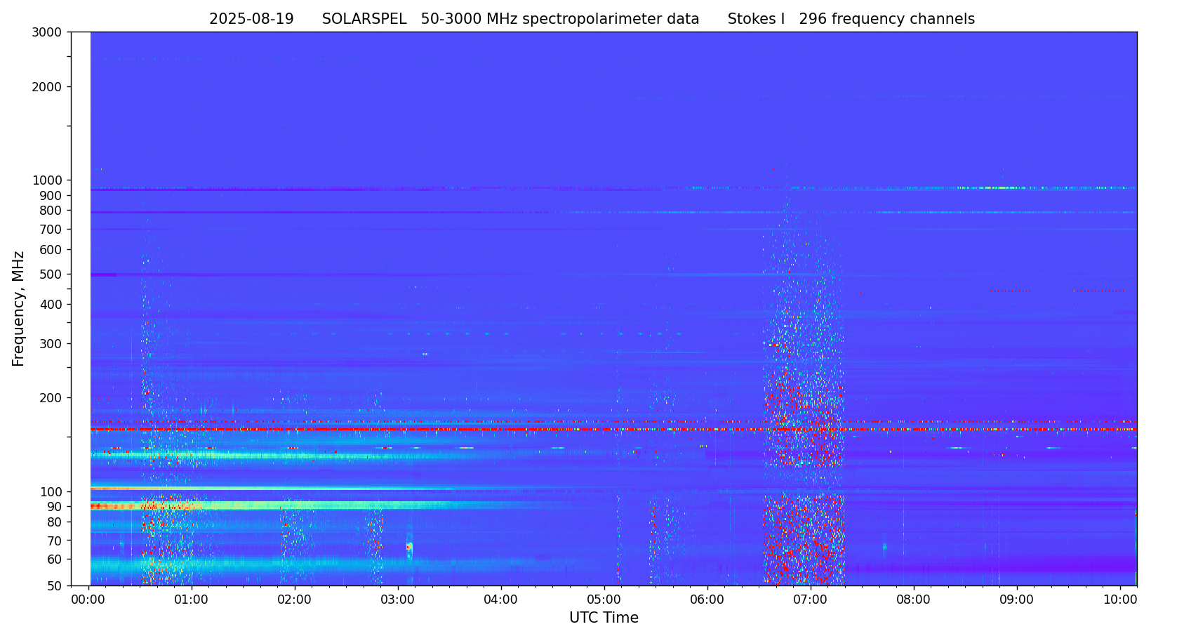The image size is (1184, 636).
Task: Click the 00:00 time tick label
Action: [x=88, y=600]
